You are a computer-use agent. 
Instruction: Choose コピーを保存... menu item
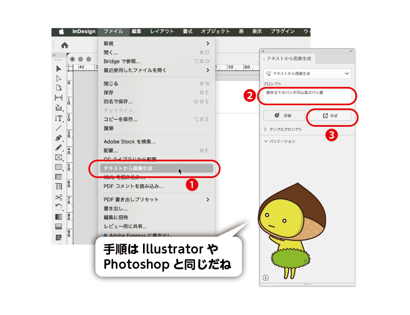pos(157,120)
